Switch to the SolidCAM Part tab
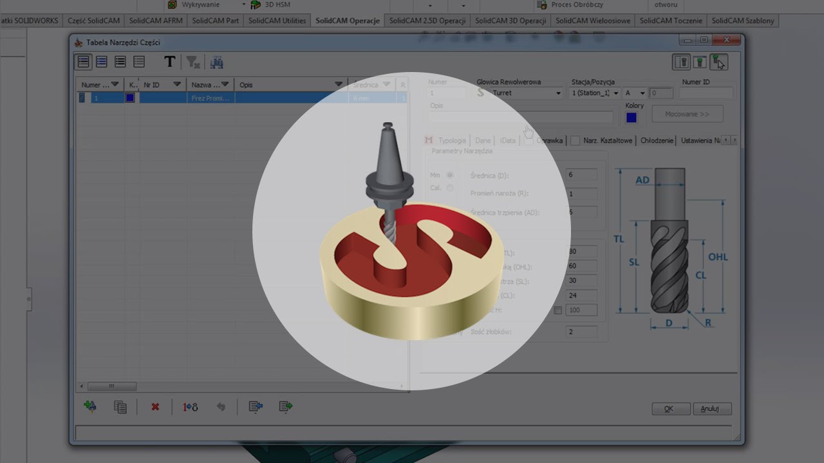Viewport: 824px width, 463px height. [216, 21]
